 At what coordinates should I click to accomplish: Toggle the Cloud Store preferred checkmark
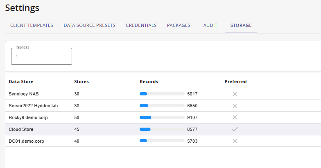[x=235, y=129]
